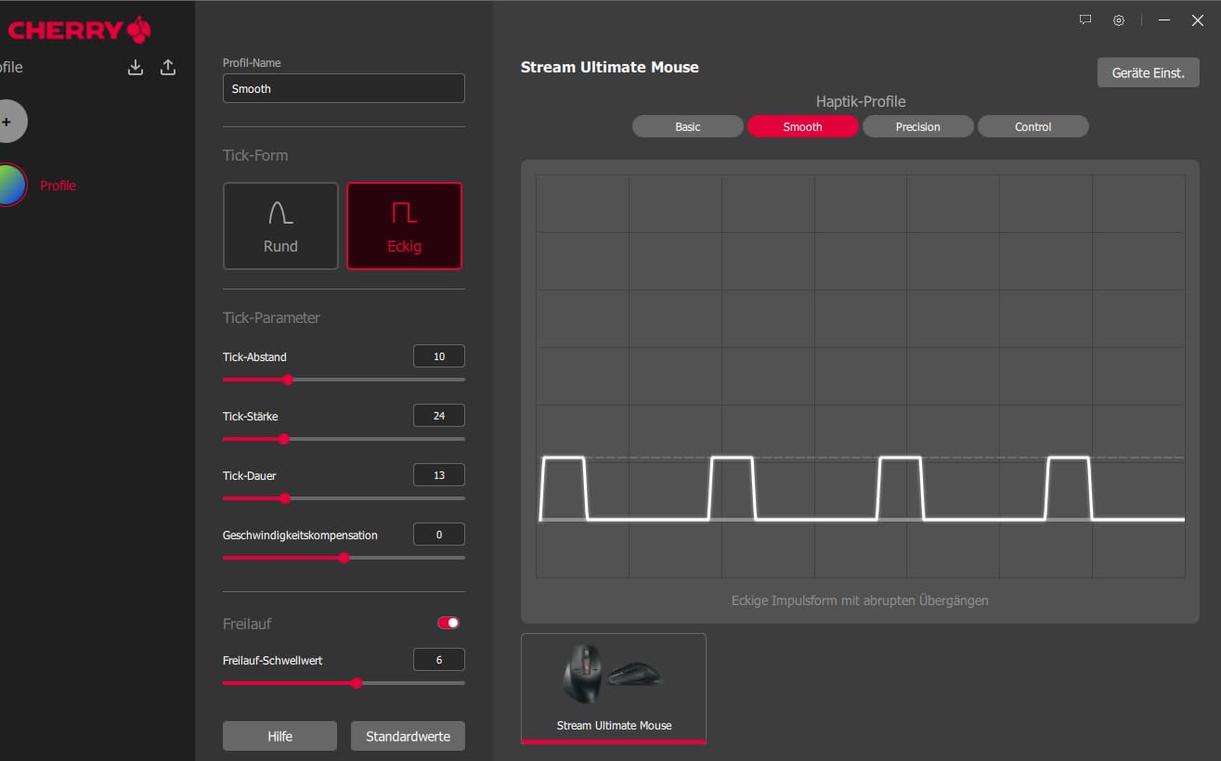Open the Profile entry in sidebar

pyautogui.click(x=58, y=186)
